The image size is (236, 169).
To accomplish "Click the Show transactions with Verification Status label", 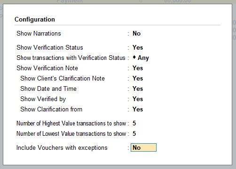I will 71,58.
